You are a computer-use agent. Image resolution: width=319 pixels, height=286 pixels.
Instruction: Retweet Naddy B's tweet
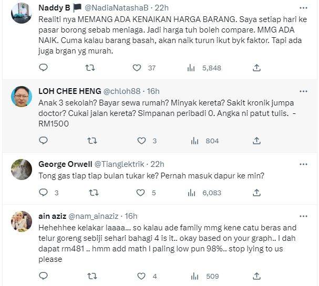coord(90,68)
